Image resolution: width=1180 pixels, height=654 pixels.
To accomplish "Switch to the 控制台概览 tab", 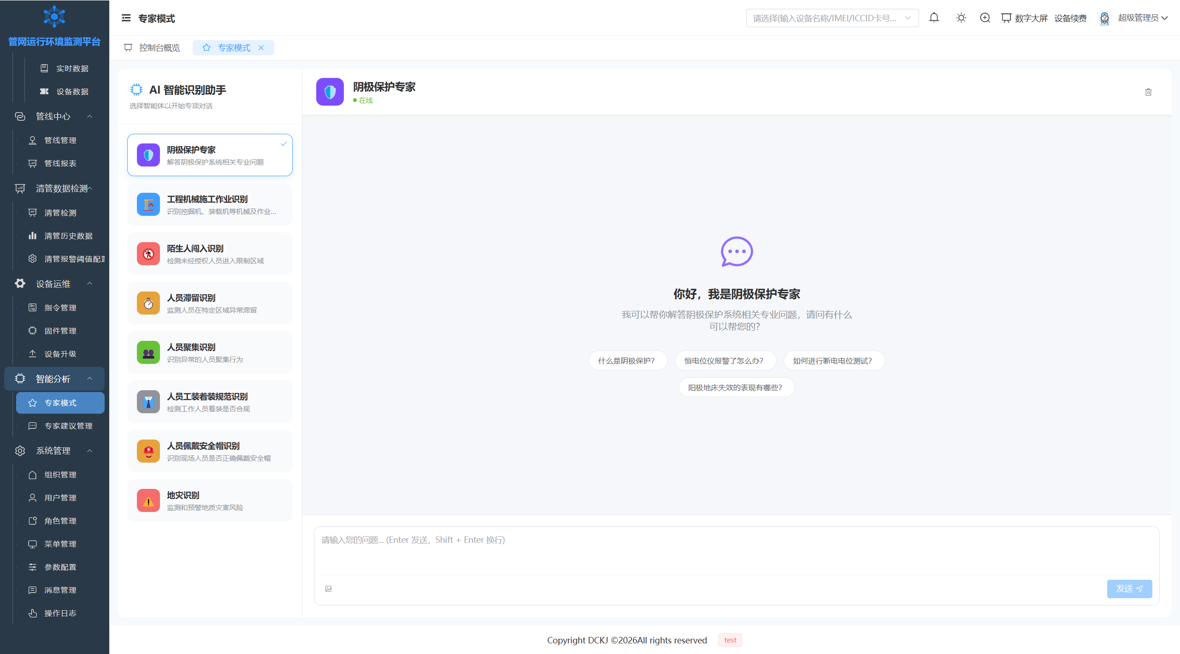I will 152,48.
